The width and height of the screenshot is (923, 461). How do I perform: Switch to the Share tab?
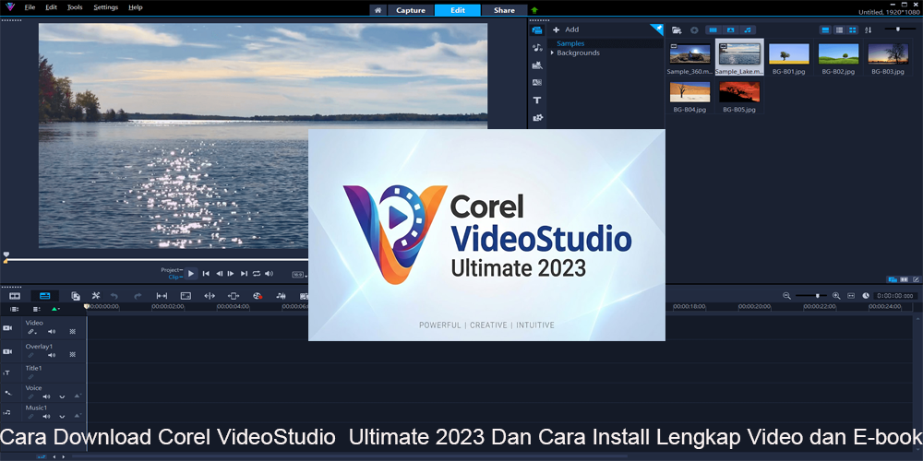click(504, 10)
